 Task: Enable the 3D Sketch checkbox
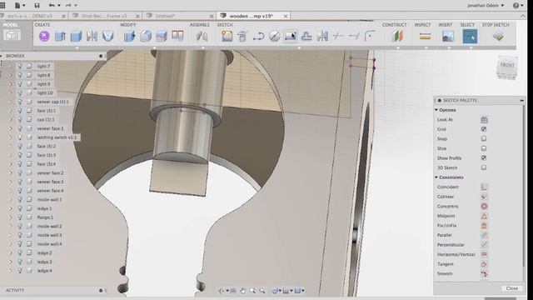484,167
